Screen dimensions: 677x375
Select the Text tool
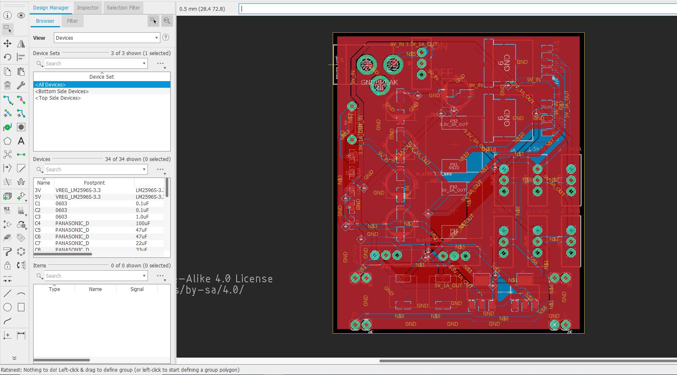coord(21,141)
